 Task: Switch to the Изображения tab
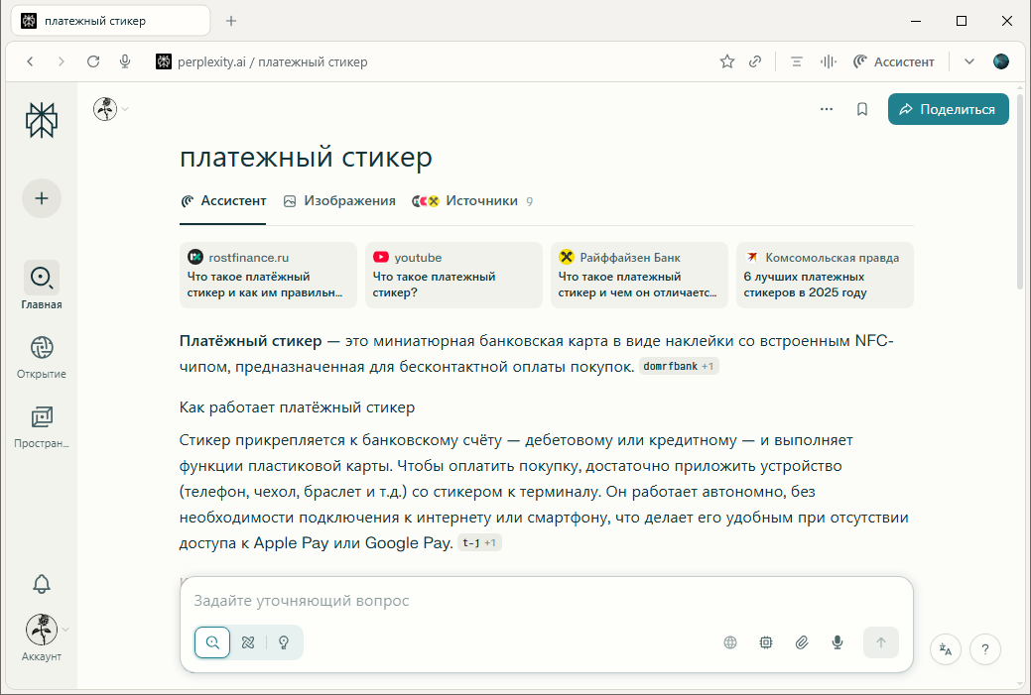click(339, 200)
